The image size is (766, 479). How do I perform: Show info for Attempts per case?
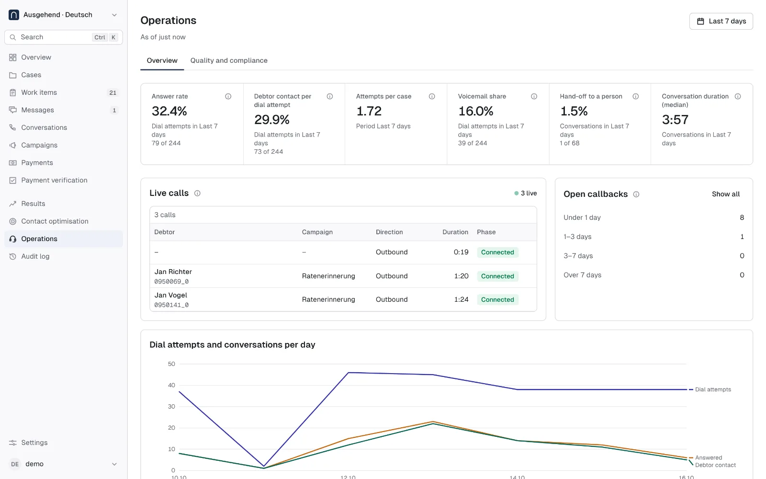(x=432, y=96)
